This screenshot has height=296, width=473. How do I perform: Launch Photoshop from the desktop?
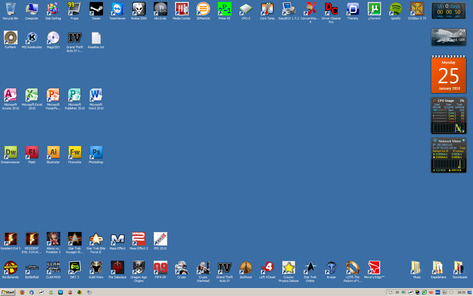96,153
